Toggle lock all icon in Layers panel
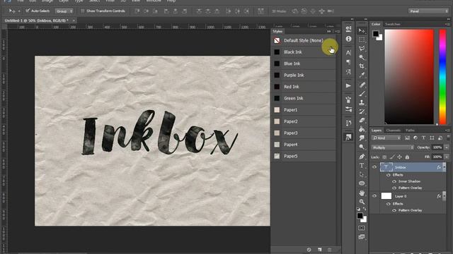Viewport: 453px width, 254px height. pyautogui.click(x=407, y=157)
